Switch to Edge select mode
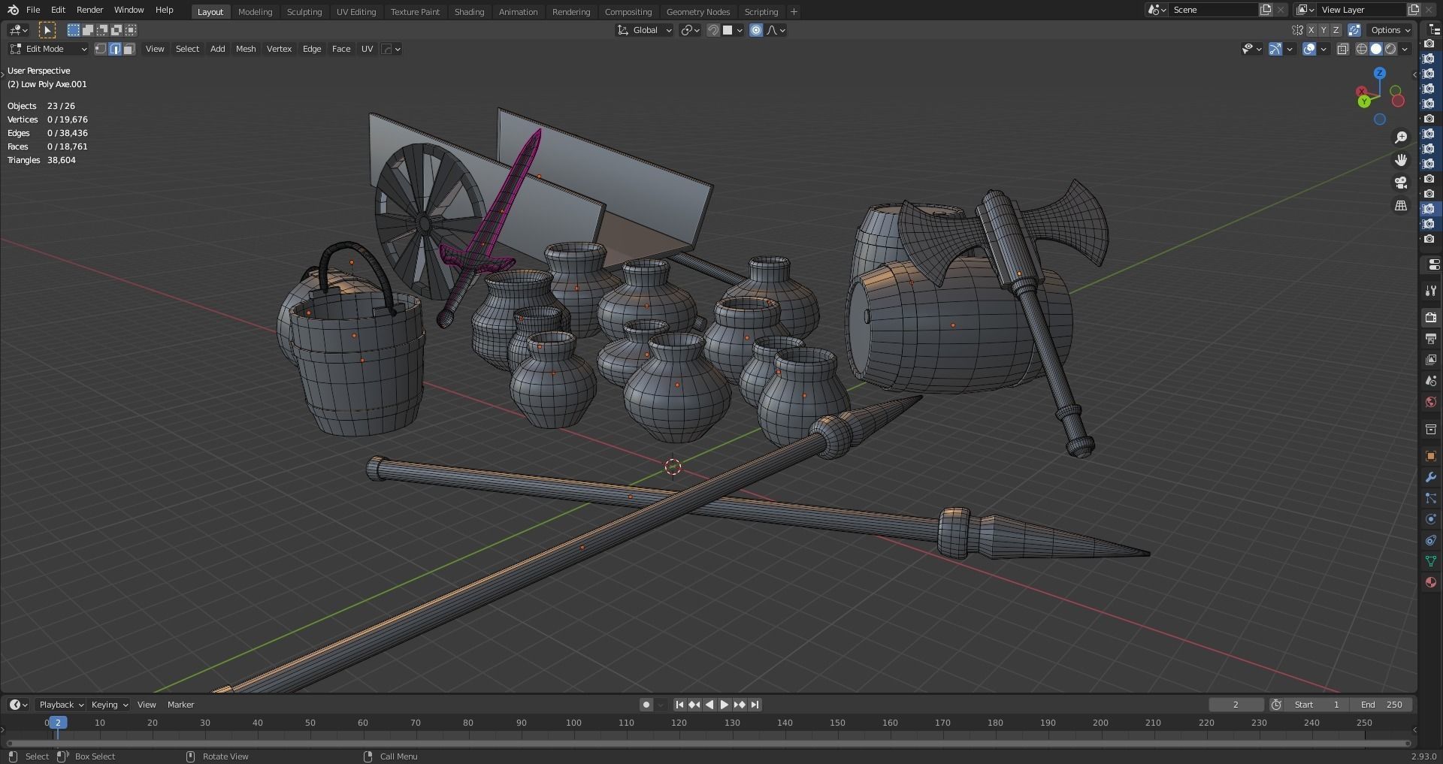 [114, 49]
